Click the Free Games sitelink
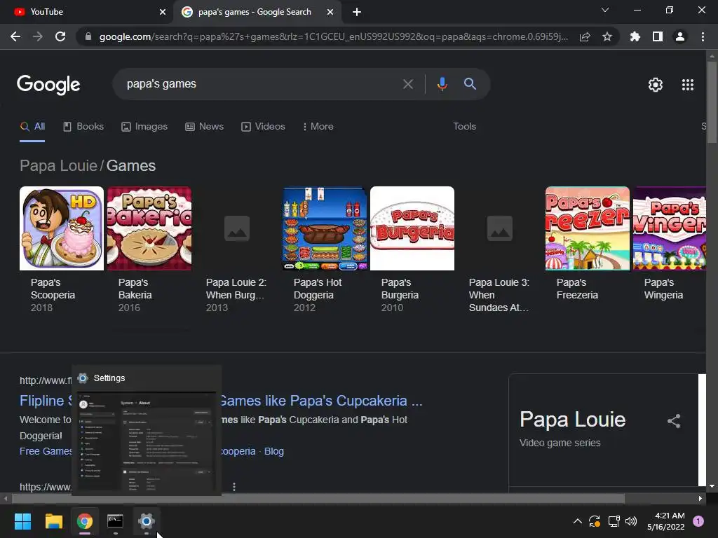The width and height of the screenshot is (718, 538). [46, 451]
